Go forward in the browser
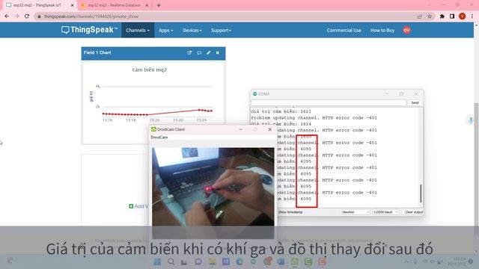Image resolution: width=479 pixels, height=269 pixels. point(17,16)
